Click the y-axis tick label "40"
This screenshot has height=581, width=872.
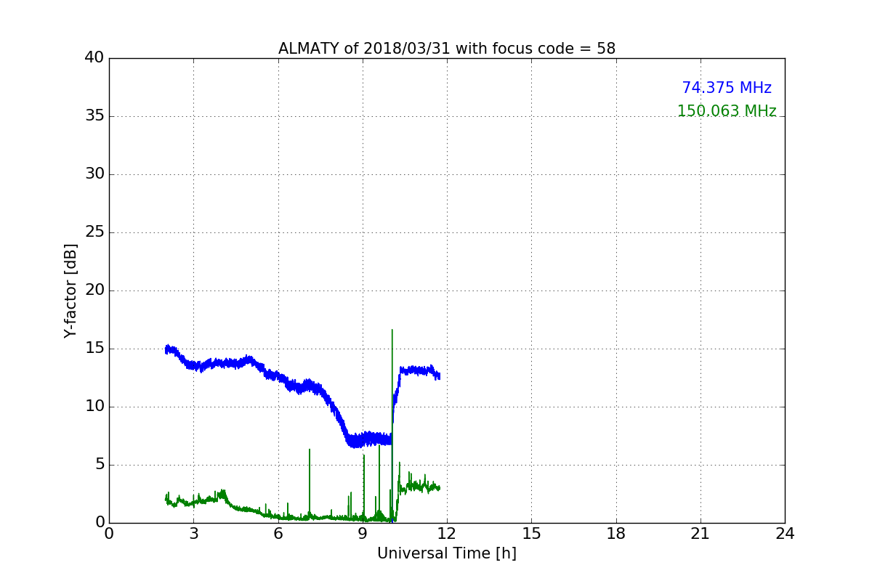click(94, 58)
